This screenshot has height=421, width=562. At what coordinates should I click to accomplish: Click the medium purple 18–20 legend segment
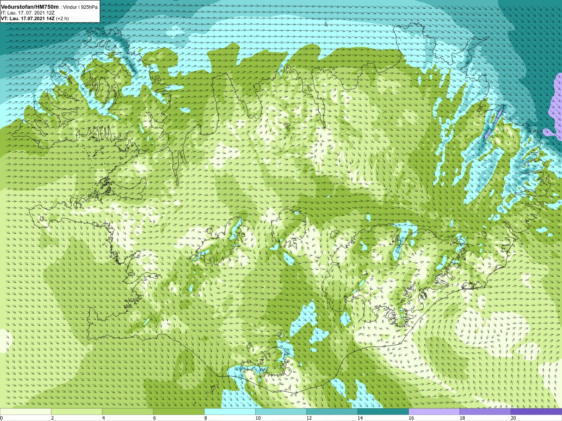pos(485,412)
